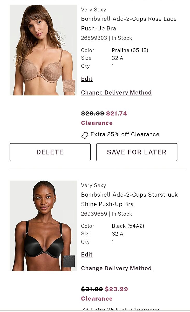Click the item number 26899303 In Stock text

coord(106,38)
